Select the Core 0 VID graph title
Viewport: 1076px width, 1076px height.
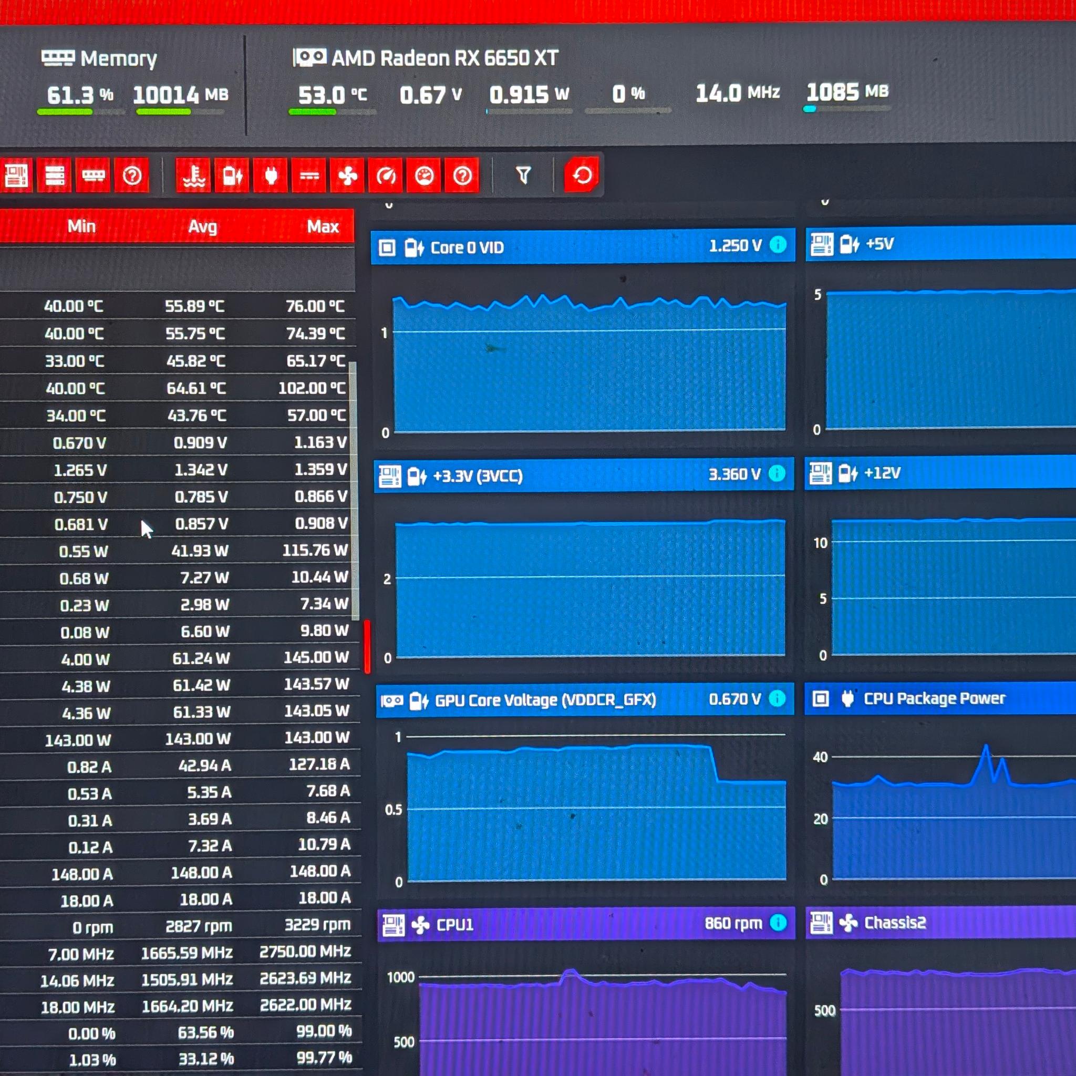[x=467, y=247]
